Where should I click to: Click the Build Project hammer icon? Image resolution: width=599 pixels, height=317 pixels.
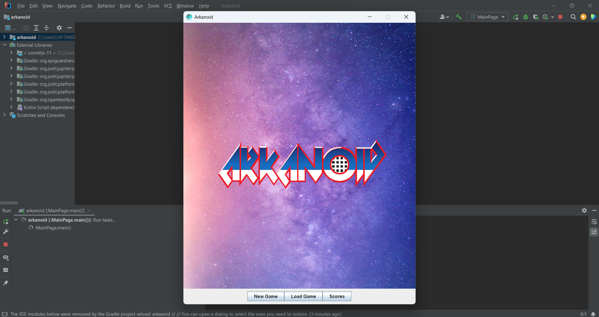click(459, 17)
